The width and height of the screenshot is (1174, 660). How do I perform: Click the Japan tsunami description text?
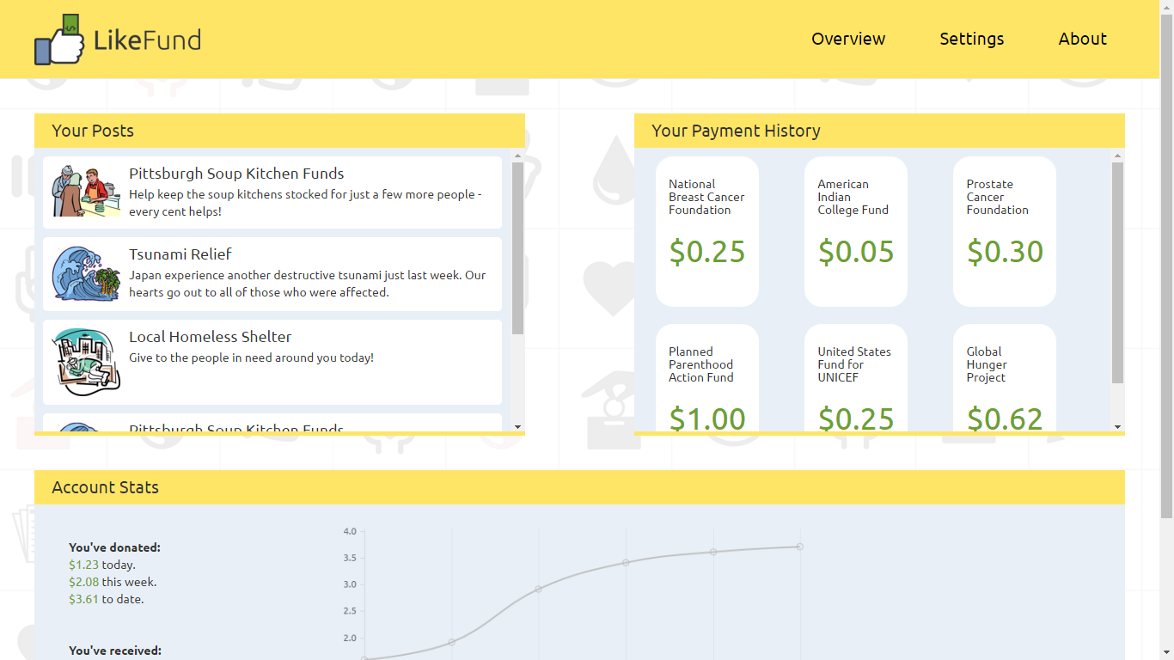pyautogui.click(x=308, y=284)
